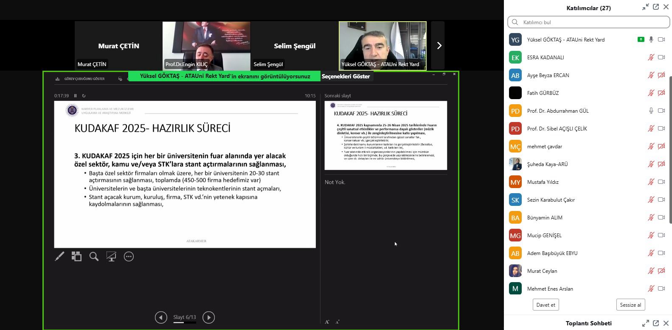Pause the presentation timer
Viewport: 672px width, 330px height.
click(x=76, y=96)
